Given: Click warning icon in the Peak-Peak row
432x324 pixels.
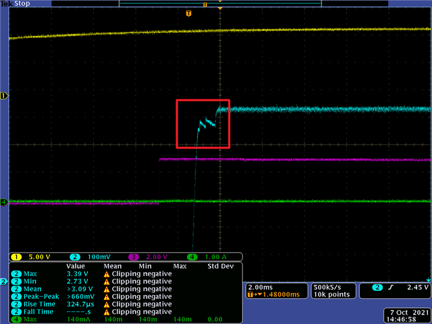Looking at the screenshot, I should point(107,297).
